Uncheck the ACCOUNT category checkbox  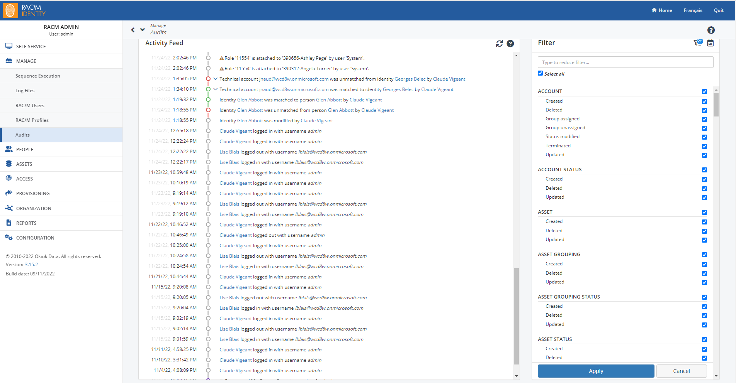click(x=704, y=92)
